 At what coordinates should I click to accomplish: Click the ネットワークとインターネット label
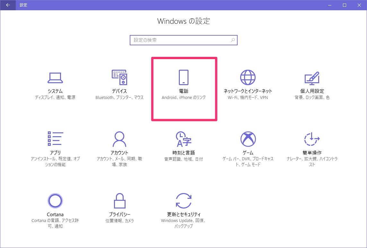[x=248, y=91]
